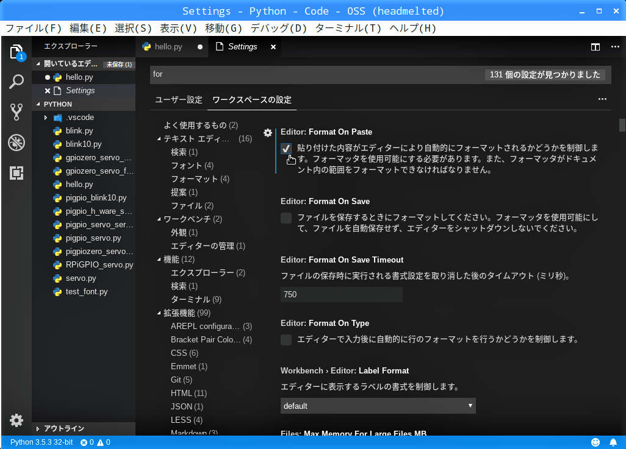The height and width of the screenshot is (449, 626).
Task: Open the Label Format dropdown
Action: click(378, 406)
